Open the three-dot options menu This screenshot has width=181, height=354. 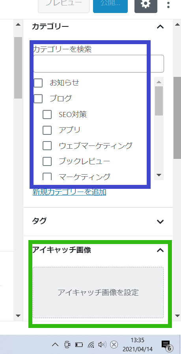(168, 4)
